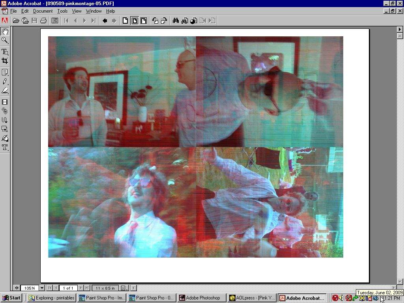Click the Print icon in toolbar
Screen dimensions: 404x303
(43, 21)
